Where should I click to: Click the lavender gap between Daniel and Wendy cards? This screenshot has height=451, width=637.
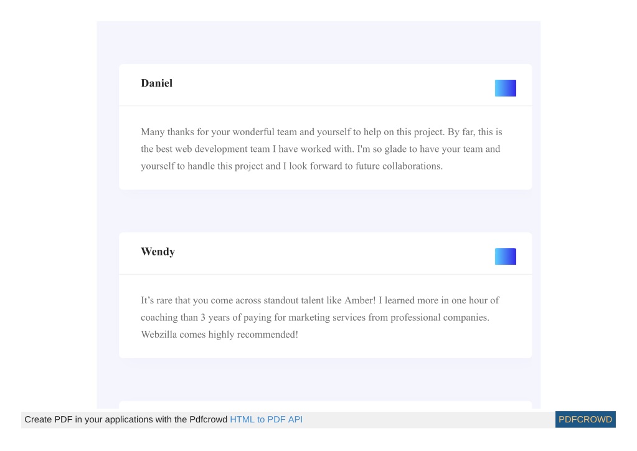coord(326,211)
